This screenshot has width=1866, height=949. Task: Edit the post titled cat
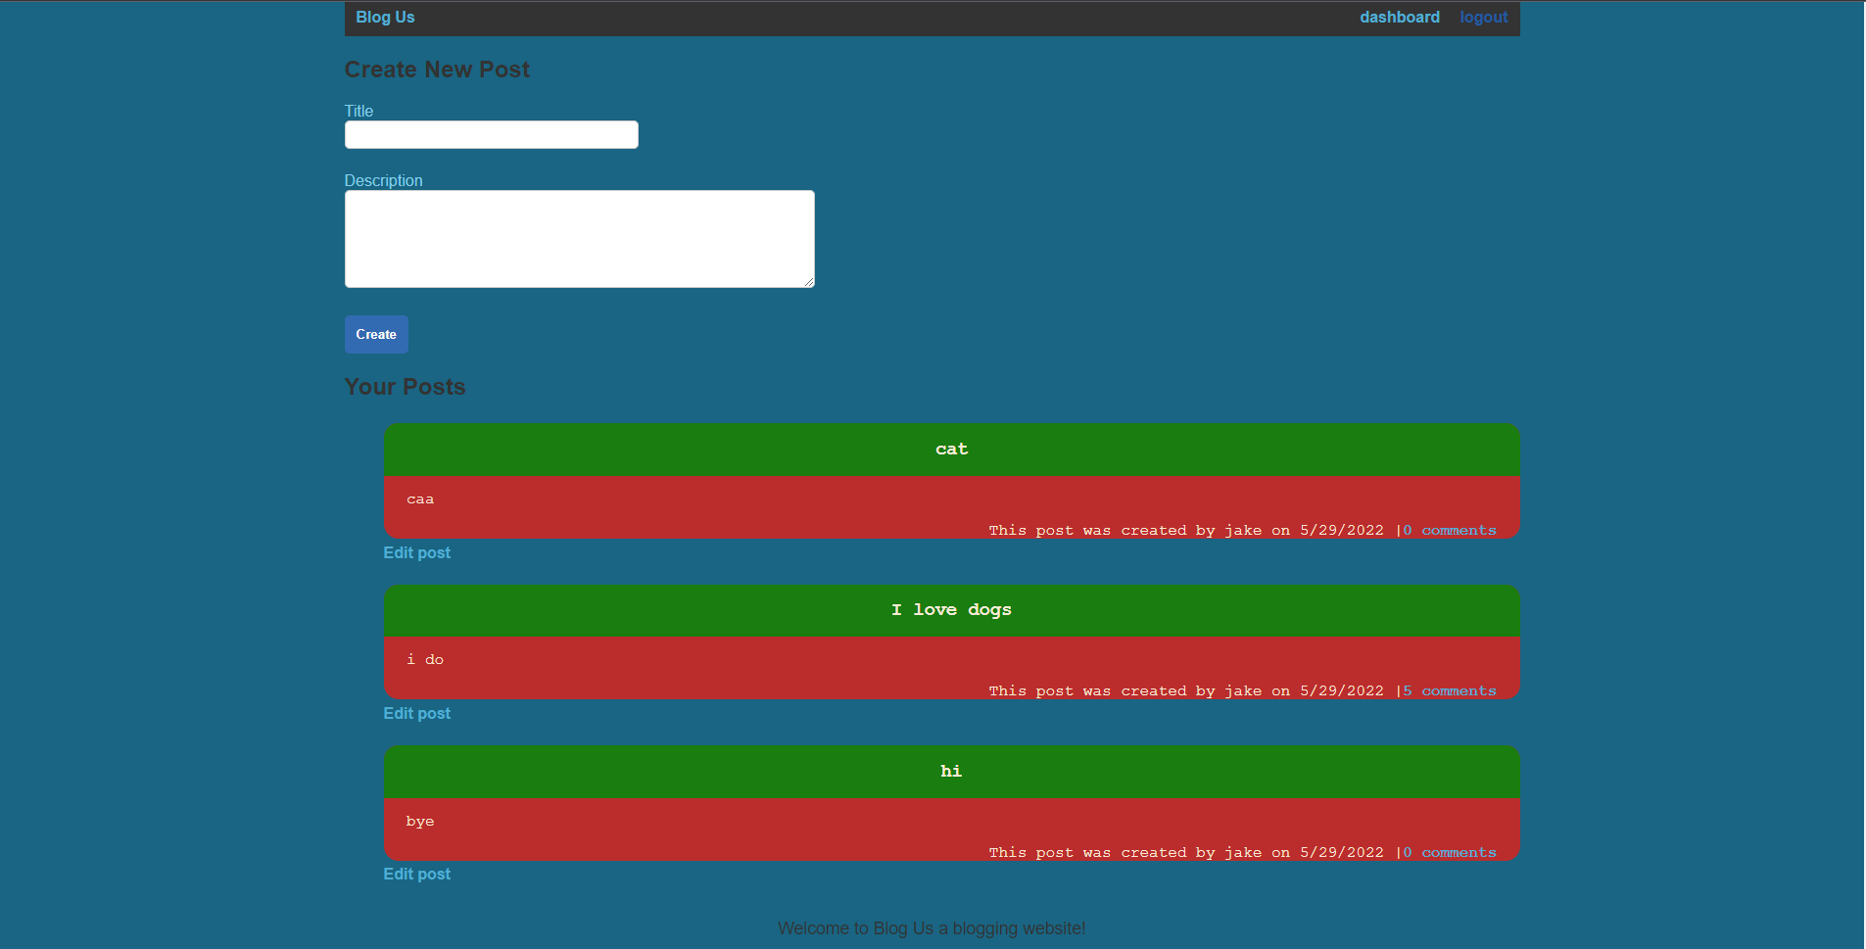coord(416,552)
